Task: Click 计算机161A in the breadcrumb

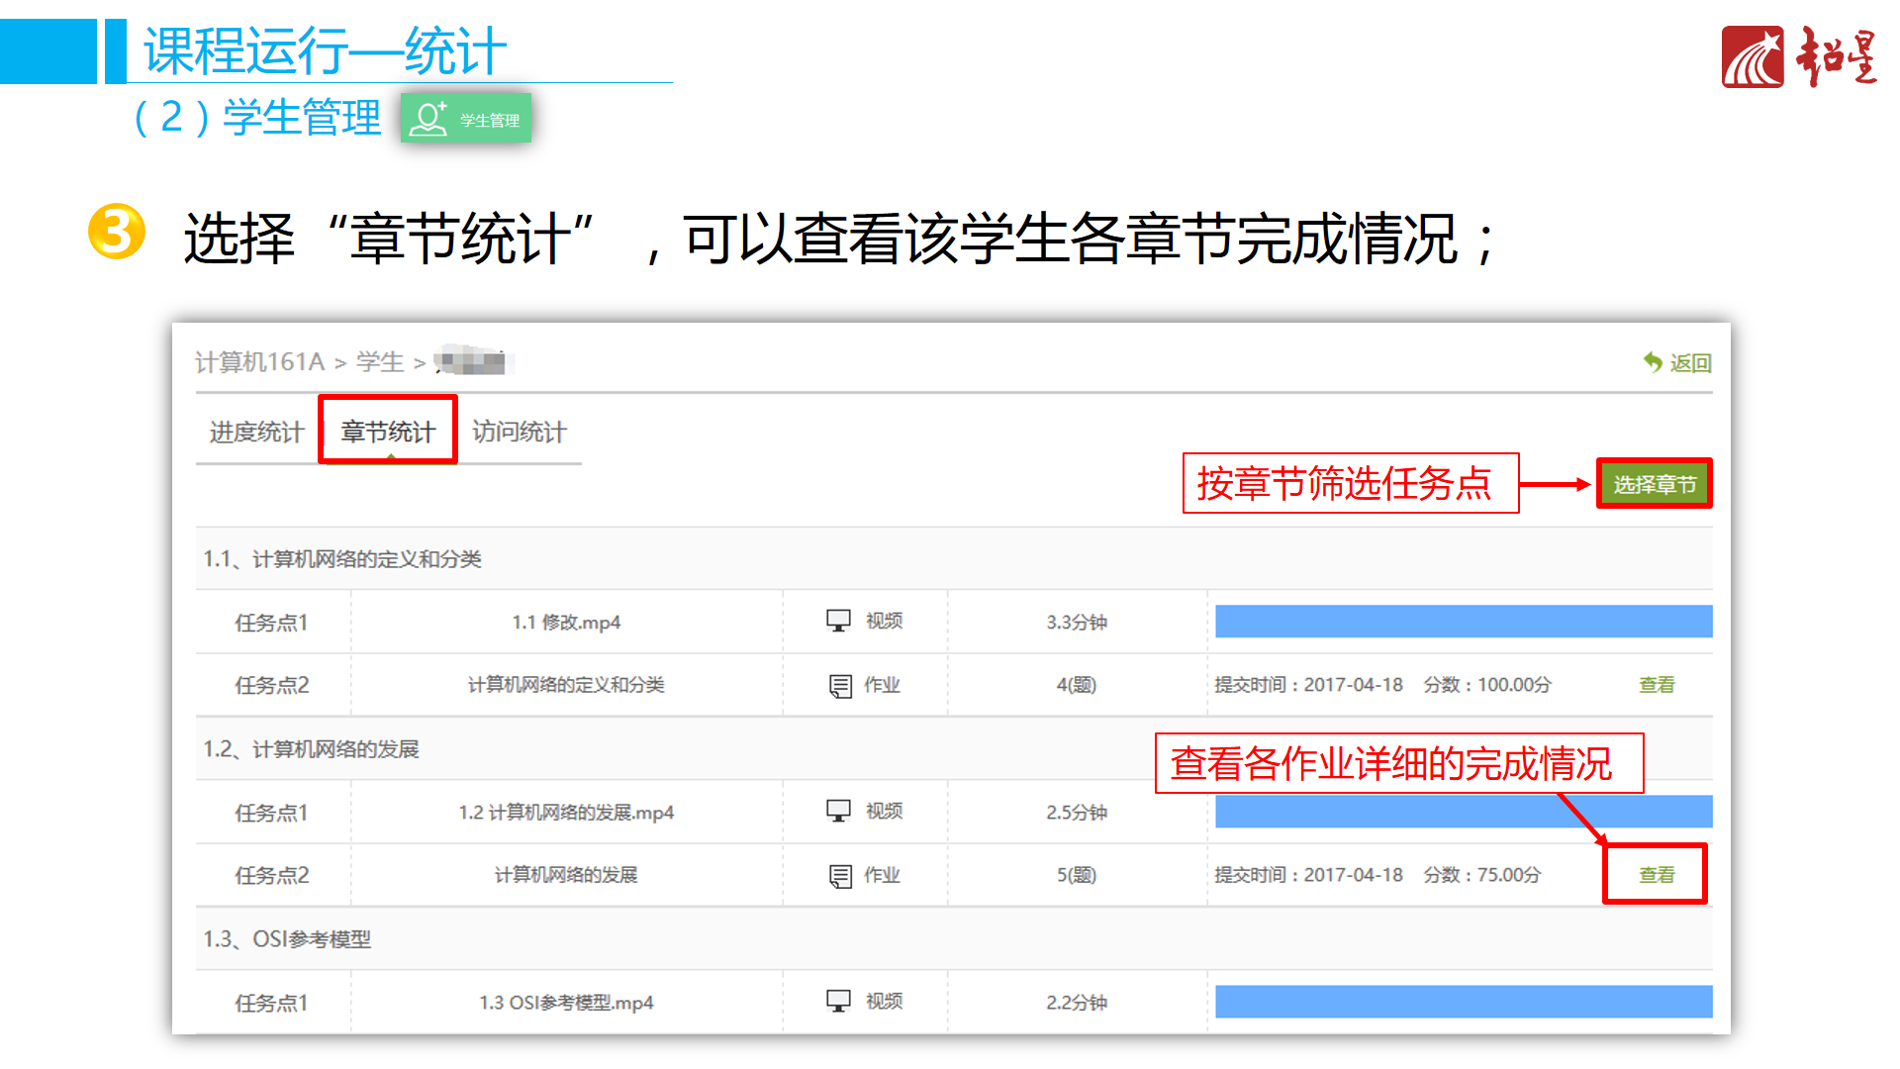Action: (x=259, y=362)
